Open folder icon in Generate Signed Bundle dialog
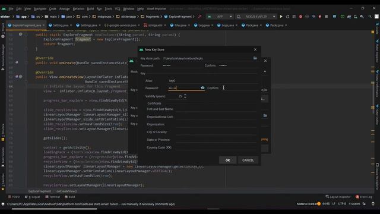The image size is (380, 214). [265, 115]
